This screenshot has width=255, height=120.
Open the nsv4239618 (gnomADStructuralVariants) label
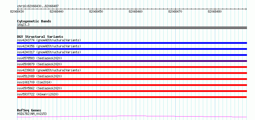49,70
